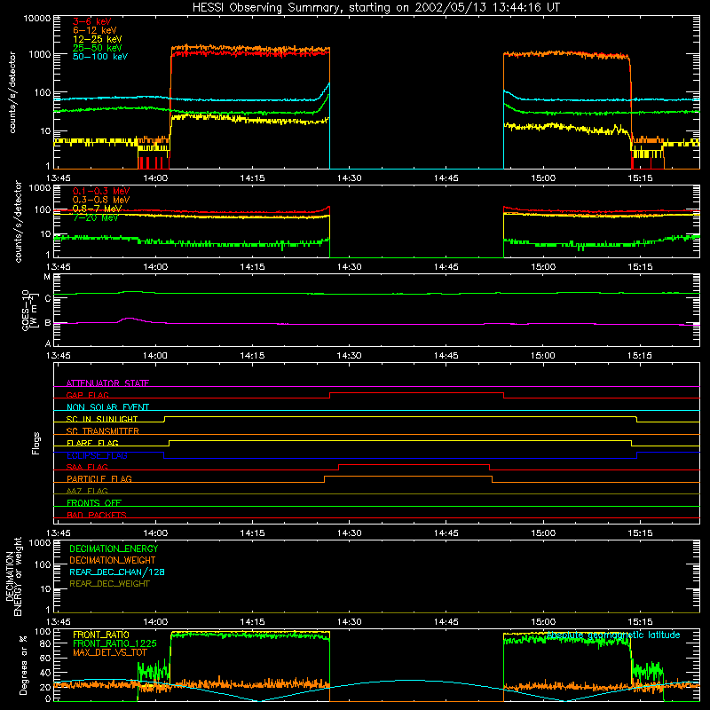The height and width of the screenshot is (710, 710).
Task: Select the ATTENUATOR_STATE flag label
Action: (x=107, y=383)
